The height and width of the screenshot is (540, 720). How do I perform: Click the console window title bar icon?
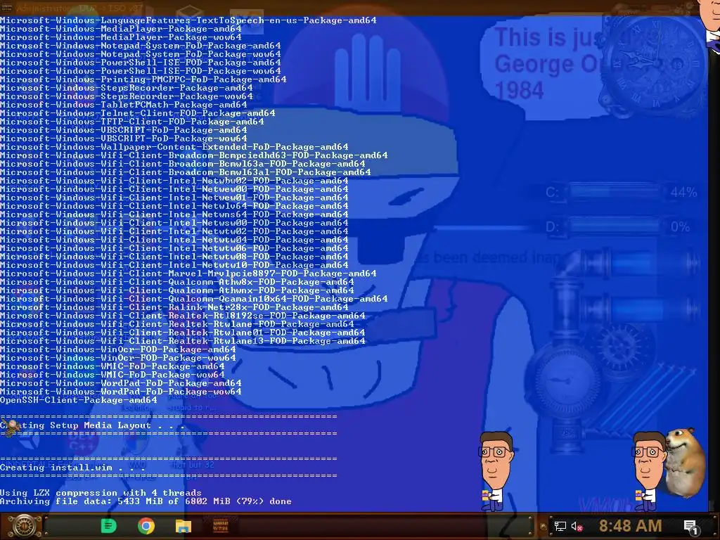(x=7, y=8)
